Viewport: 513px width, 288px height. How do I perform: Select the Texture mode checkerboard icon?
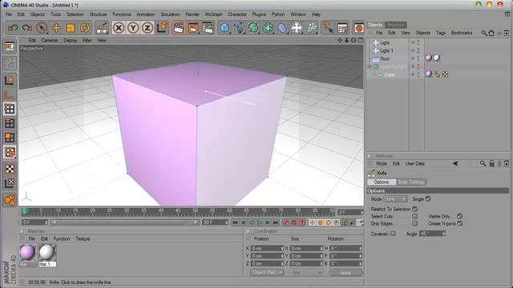[10, 169]
